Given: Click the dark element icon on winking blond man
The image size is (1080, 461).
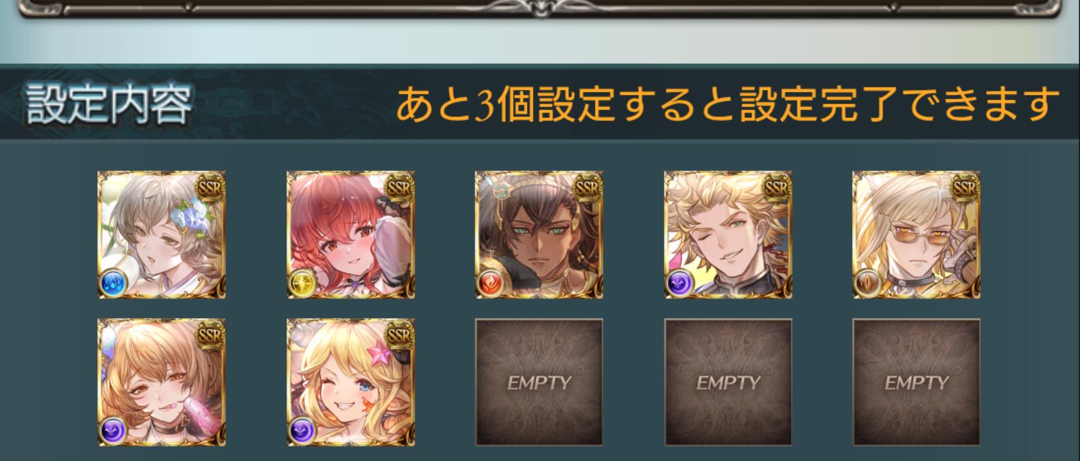Looking at the screenshot, I should 679,284.
